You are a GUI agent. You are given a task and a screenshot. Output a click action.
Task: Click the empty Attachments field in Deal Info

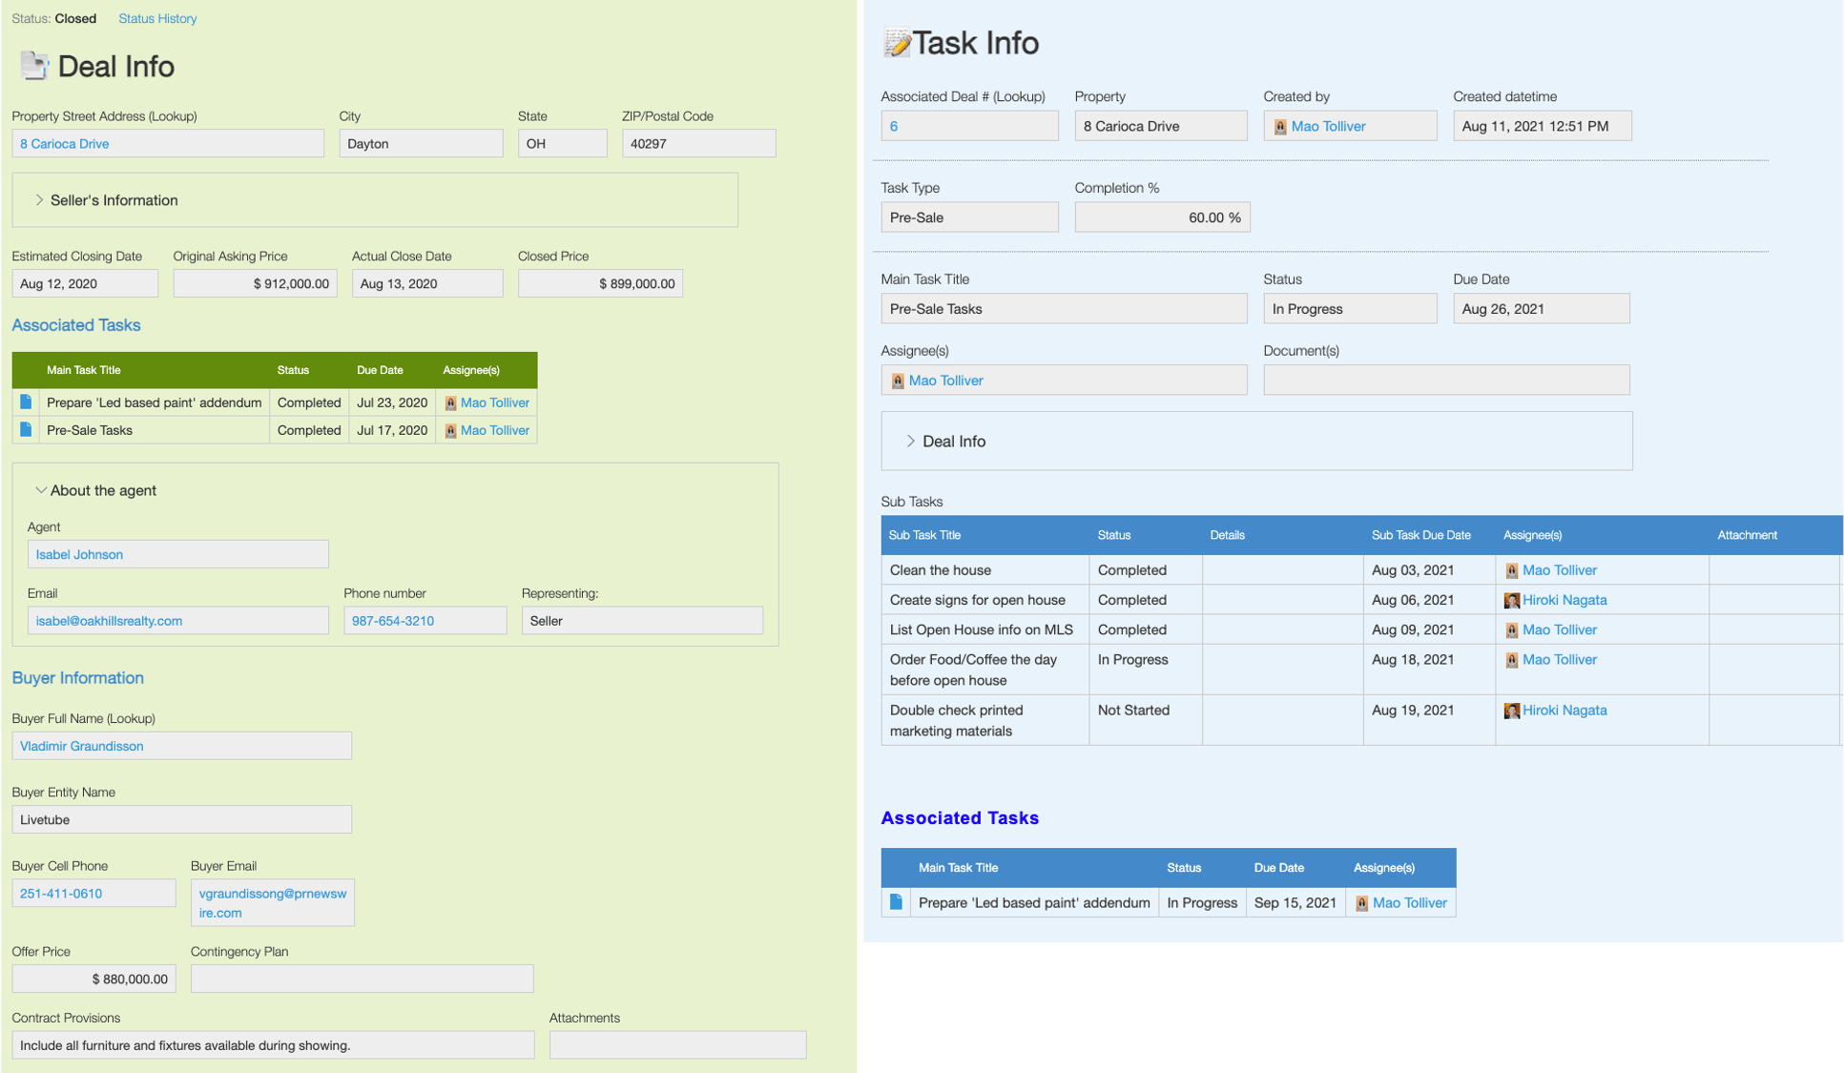tap(677, 1045)
